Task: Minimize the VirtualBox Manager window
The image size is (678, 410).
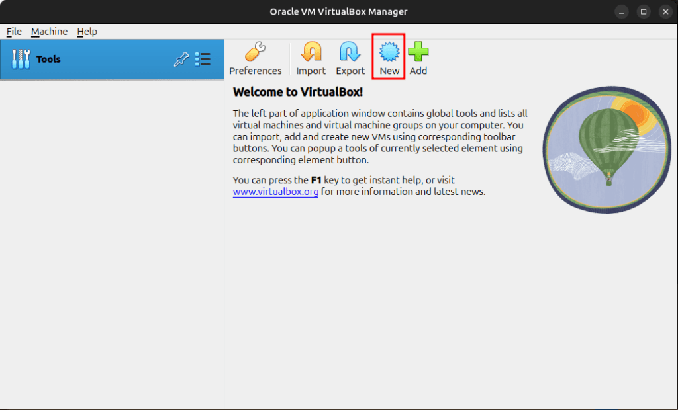Action: tap(621, 12)
